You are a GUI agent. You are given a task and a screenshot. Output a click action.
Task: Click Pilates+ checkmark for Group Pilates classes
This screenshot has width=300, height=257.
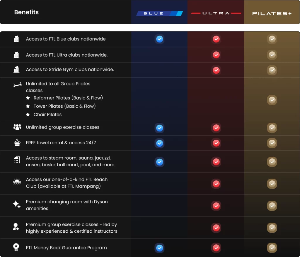(272, 100)
